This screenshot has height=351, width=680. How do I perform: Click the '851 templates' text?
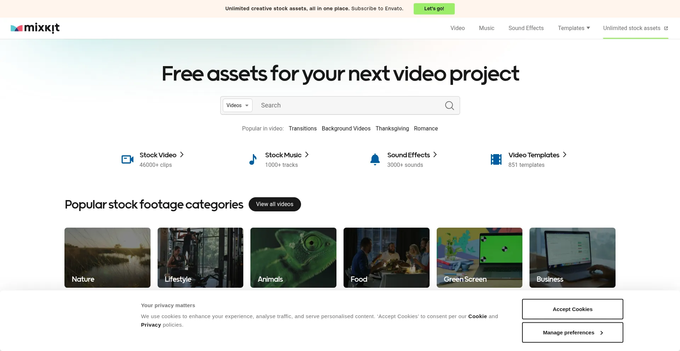tap(526, 165)
